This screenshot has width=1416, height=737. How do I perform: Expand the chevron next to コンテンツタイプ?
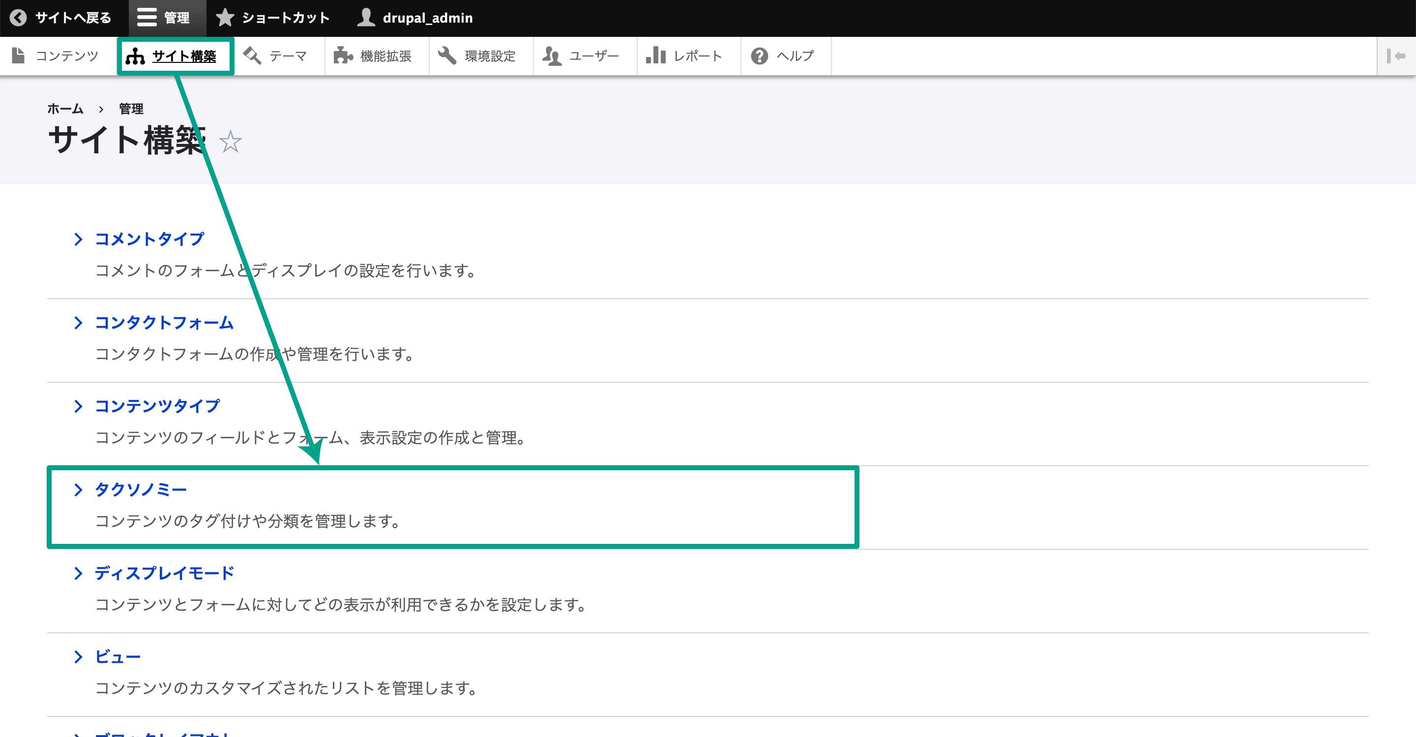[78, 406]
